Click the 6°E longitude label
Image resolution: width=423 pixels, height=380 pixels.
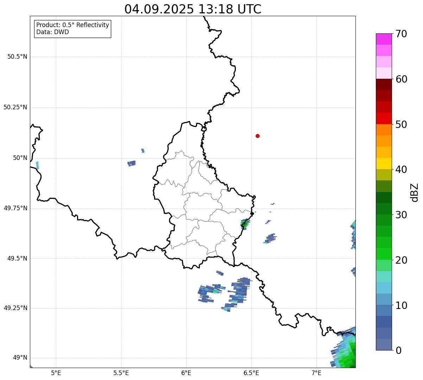[x=186, y=373]
